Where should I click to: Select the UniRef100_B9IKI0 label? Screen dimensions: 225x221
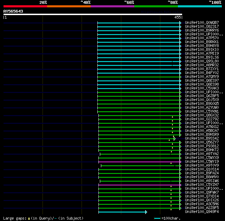point(202,50)
